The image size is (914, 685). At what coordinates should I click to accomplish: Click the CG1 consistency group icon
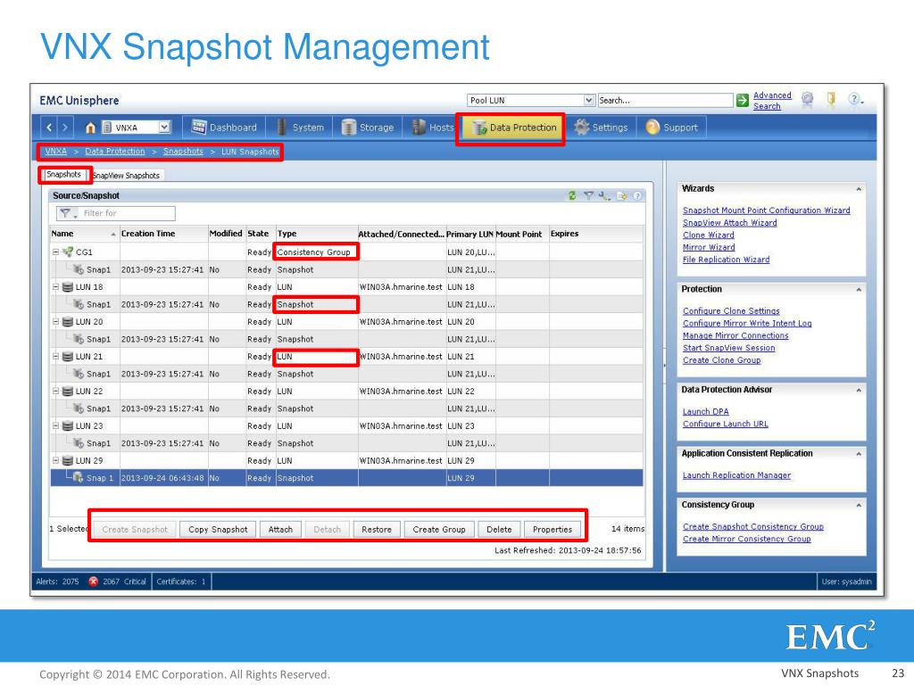tap(68, 252)
